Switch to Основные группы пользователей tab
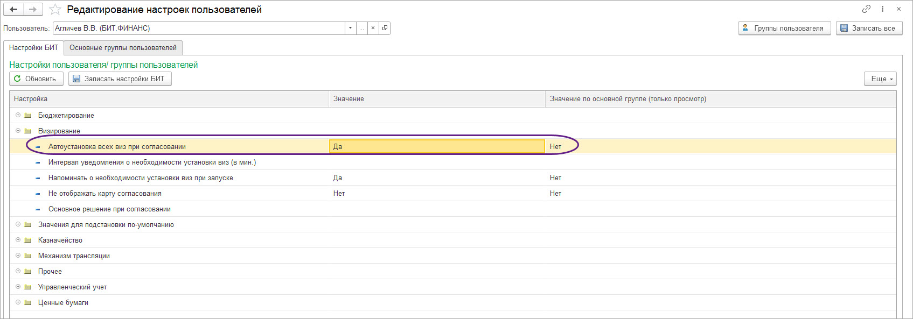 pos(123,48)
